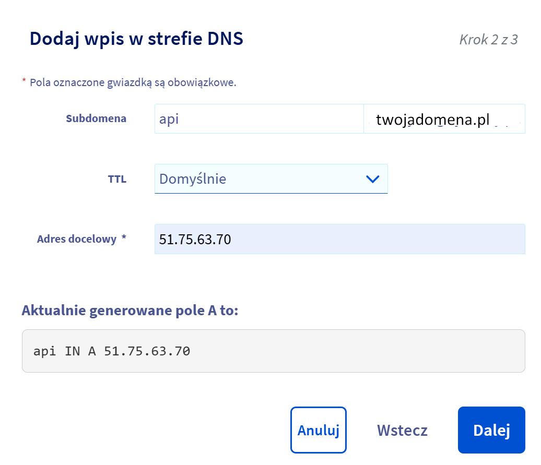Click the twojadomena.pl domain suffix field
541x465 pixels.
tap(444, 120)
